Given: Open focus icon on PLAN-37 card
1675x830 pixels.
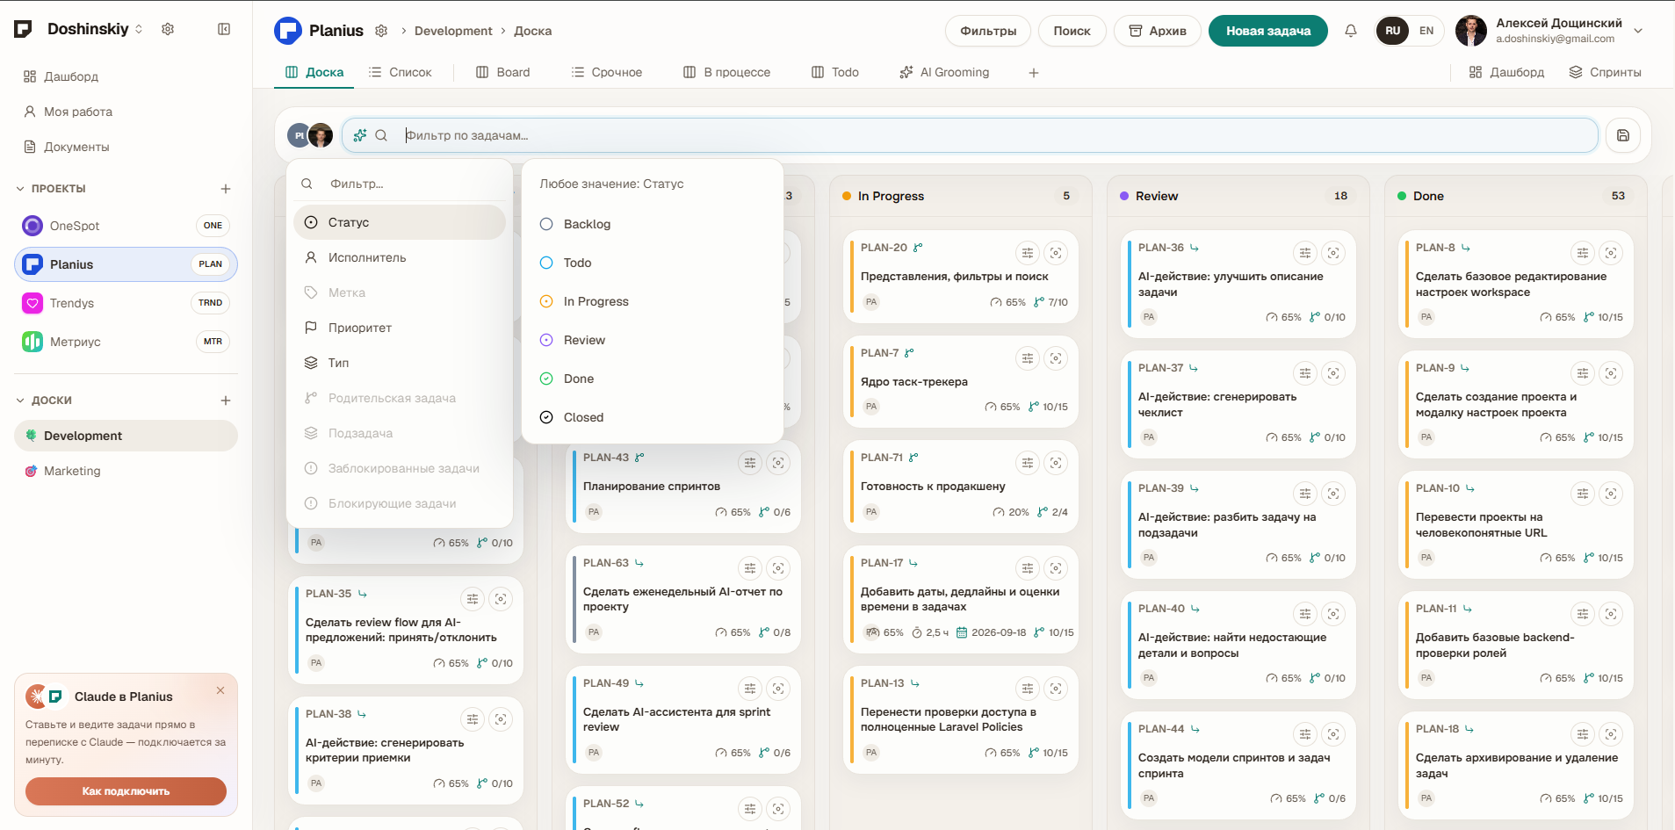Looking at the screenshot, I should pos(1333,373).
